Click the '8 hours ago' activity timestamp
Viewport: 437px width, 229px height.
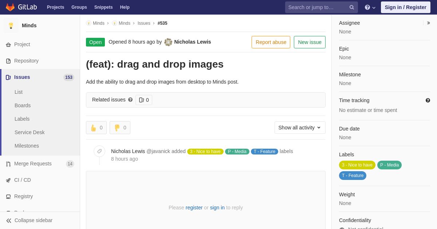pos(125,159)
